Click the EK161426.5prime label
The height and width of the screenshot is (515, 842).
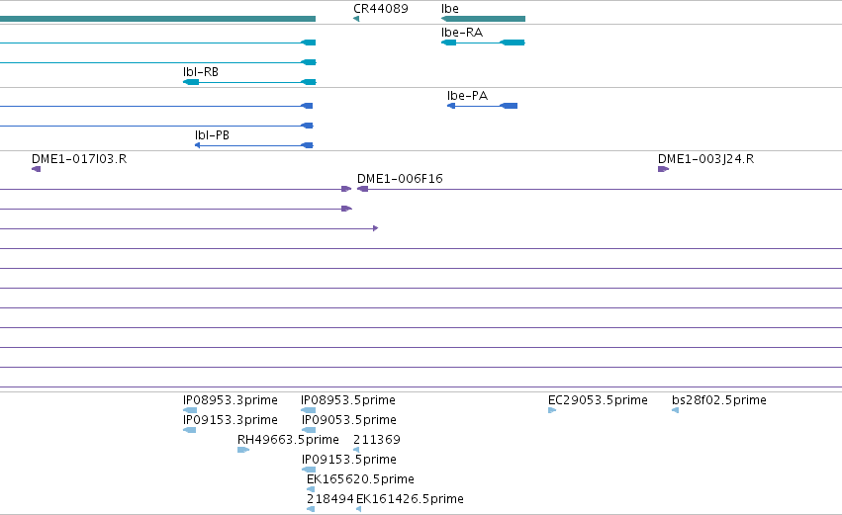410,499
